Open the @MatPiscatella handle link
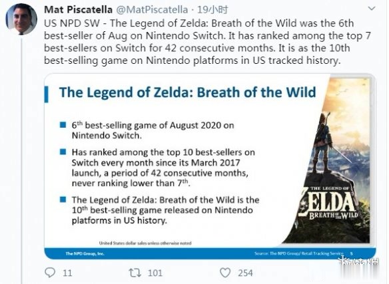This screenshot has width=389, height=284. click(152, 10)
